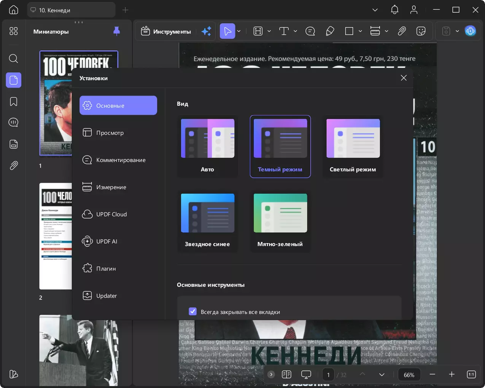Choose the Светлый режим theme

tap(353, 146)
